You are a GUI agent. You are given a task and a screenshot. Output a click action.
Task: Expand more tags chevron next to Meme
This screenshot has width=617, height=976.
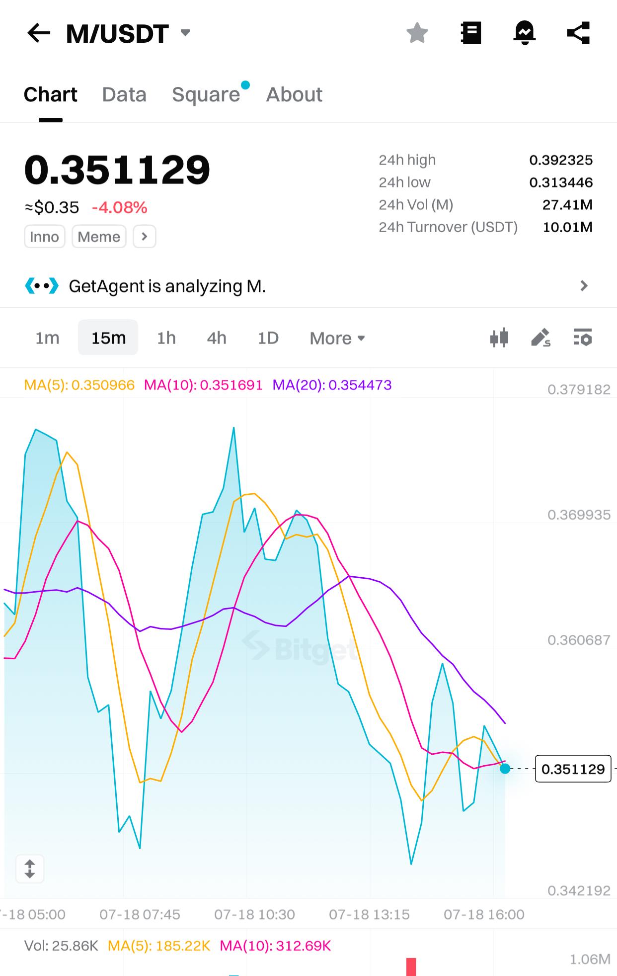145,236
